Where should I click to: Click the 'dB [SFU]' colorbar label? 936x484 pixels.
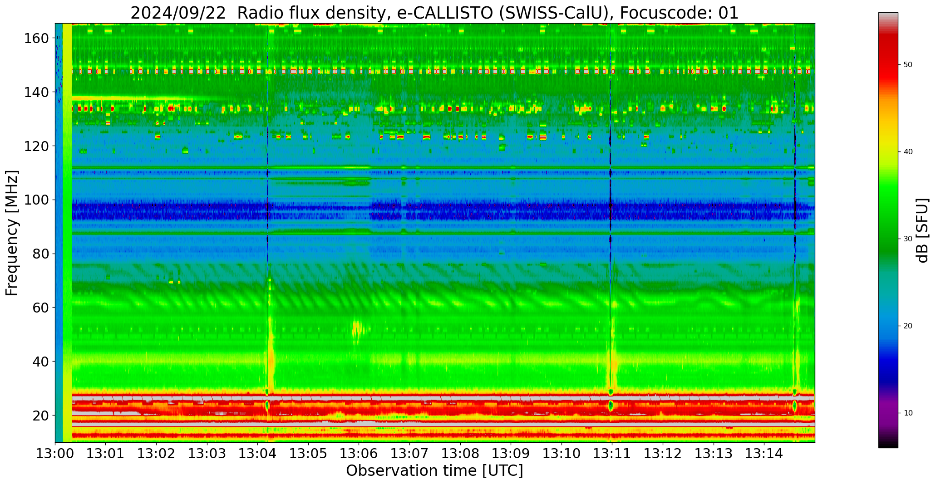pos(922,230)
